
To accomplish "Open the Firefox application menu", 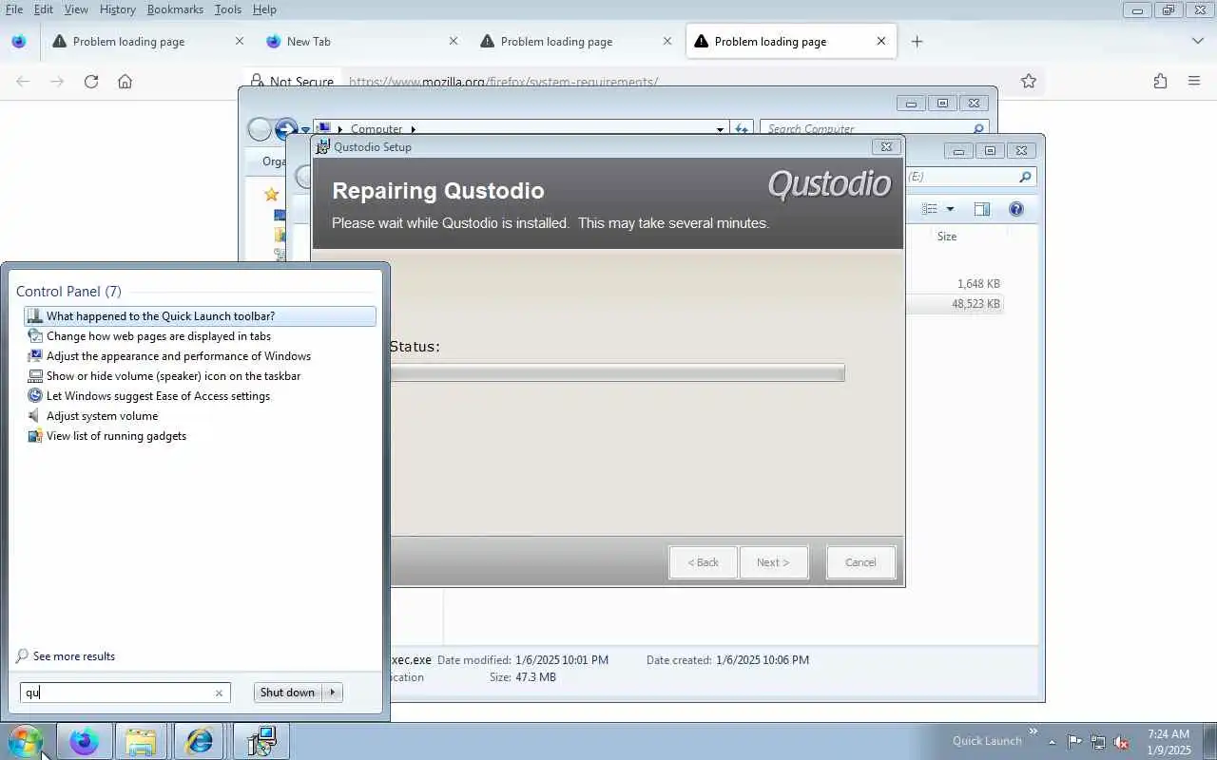I will 1194,82.
